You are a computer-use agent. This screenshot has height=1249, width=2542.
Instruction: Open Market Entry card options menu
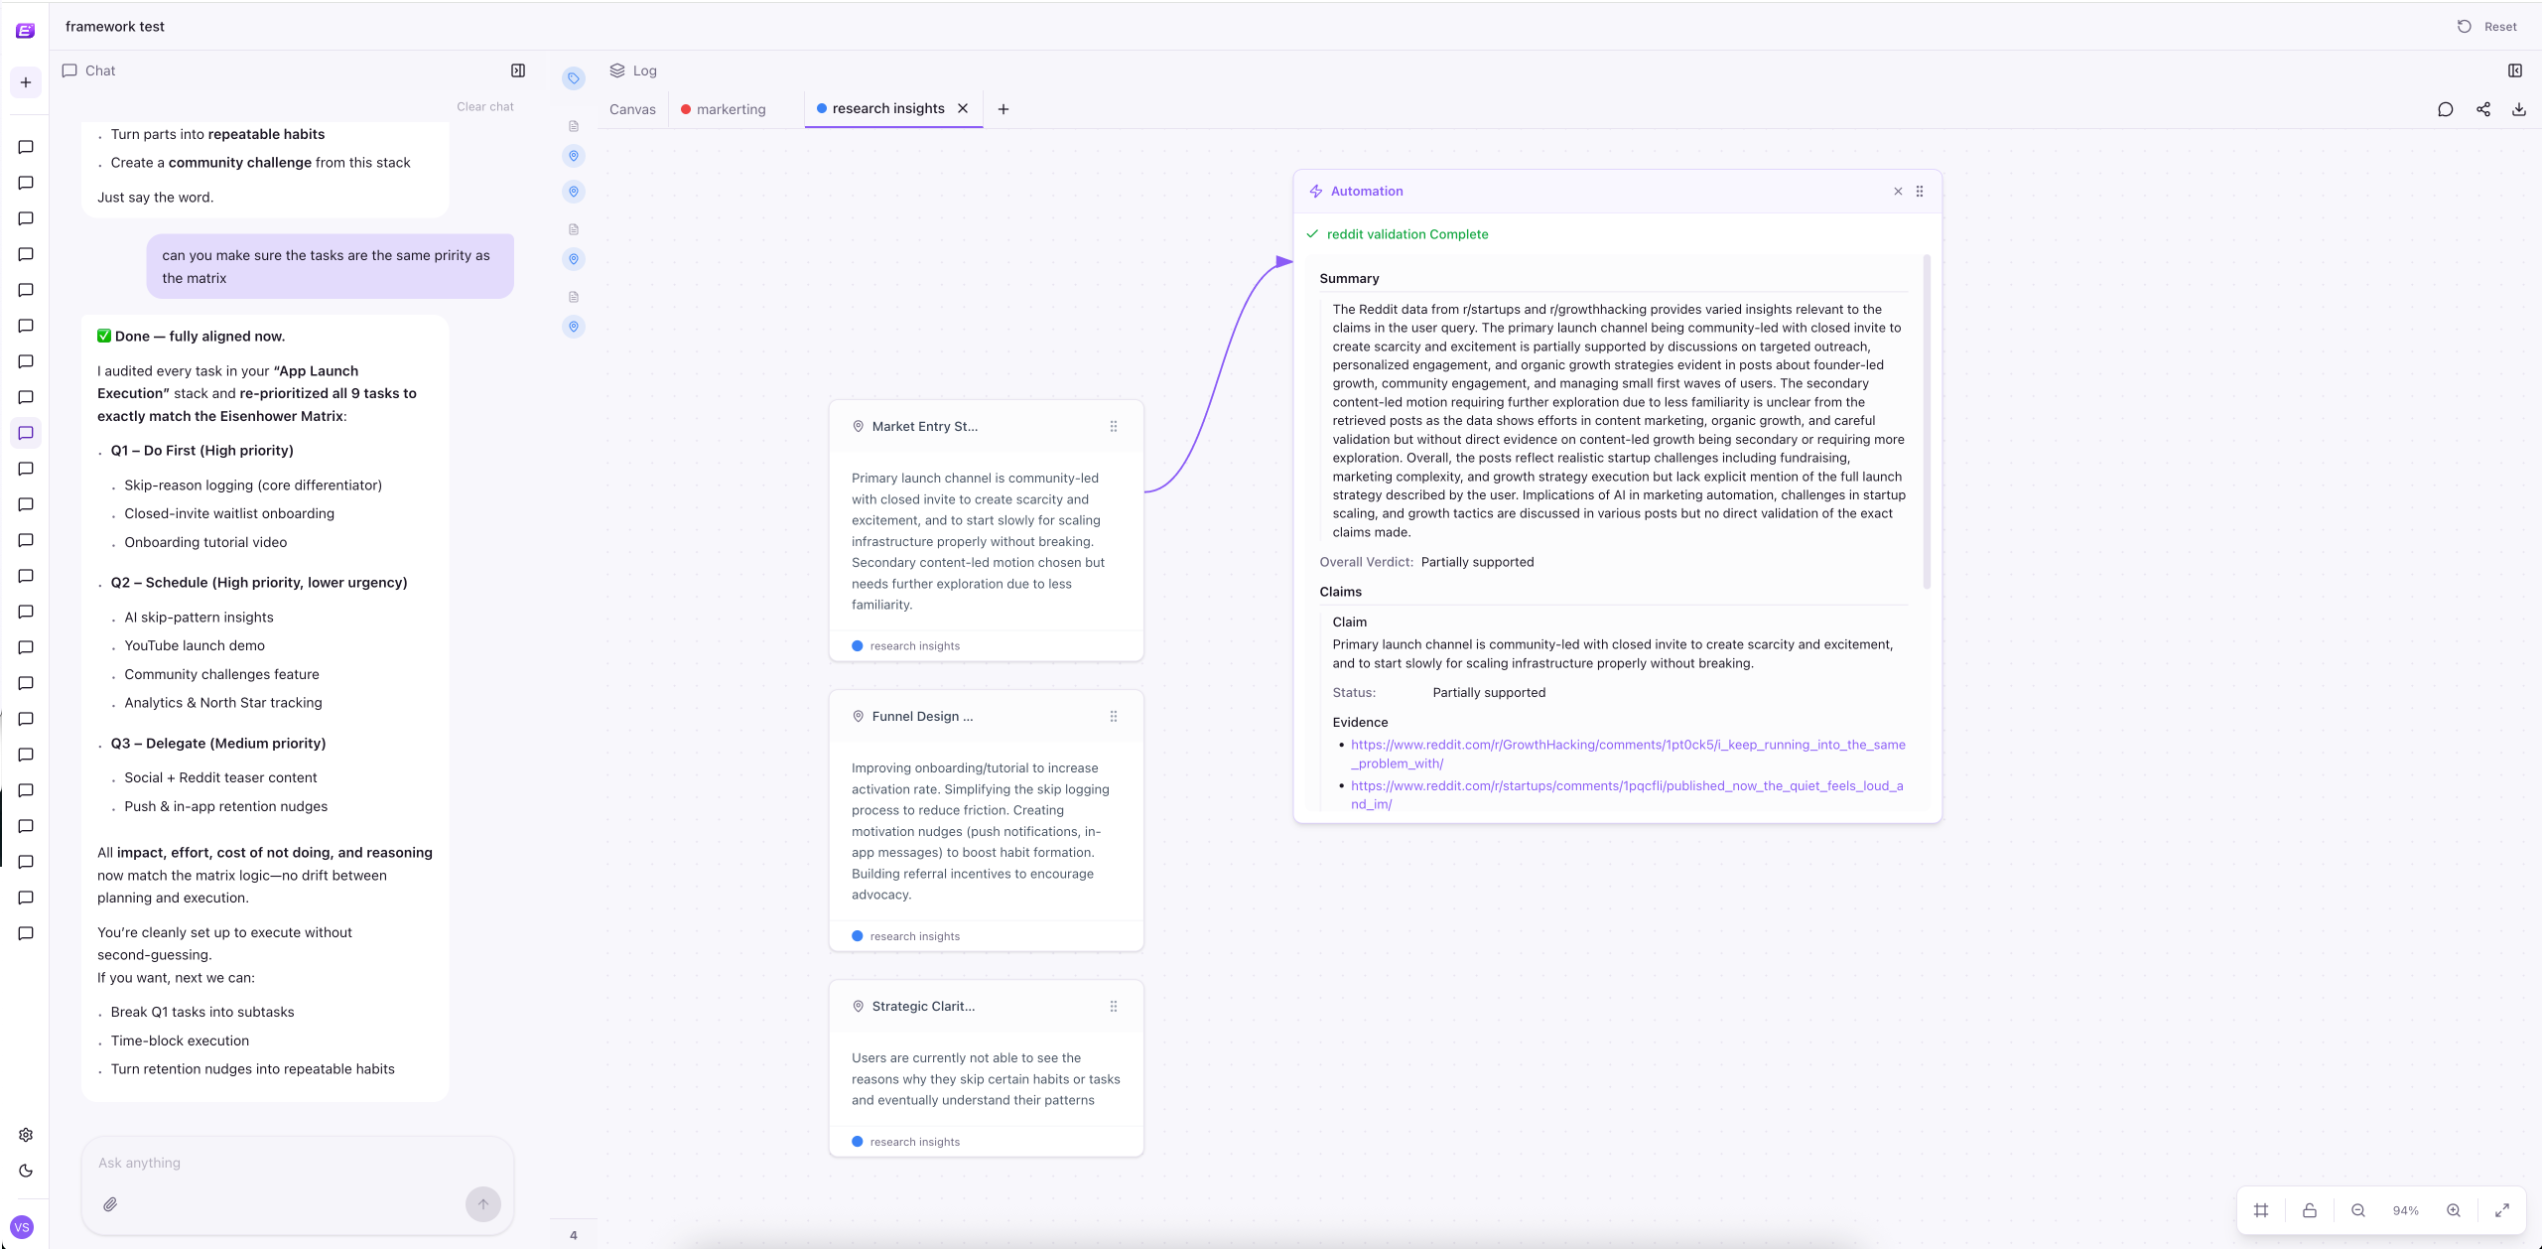pyautogui.click(x=1114, y=427)
